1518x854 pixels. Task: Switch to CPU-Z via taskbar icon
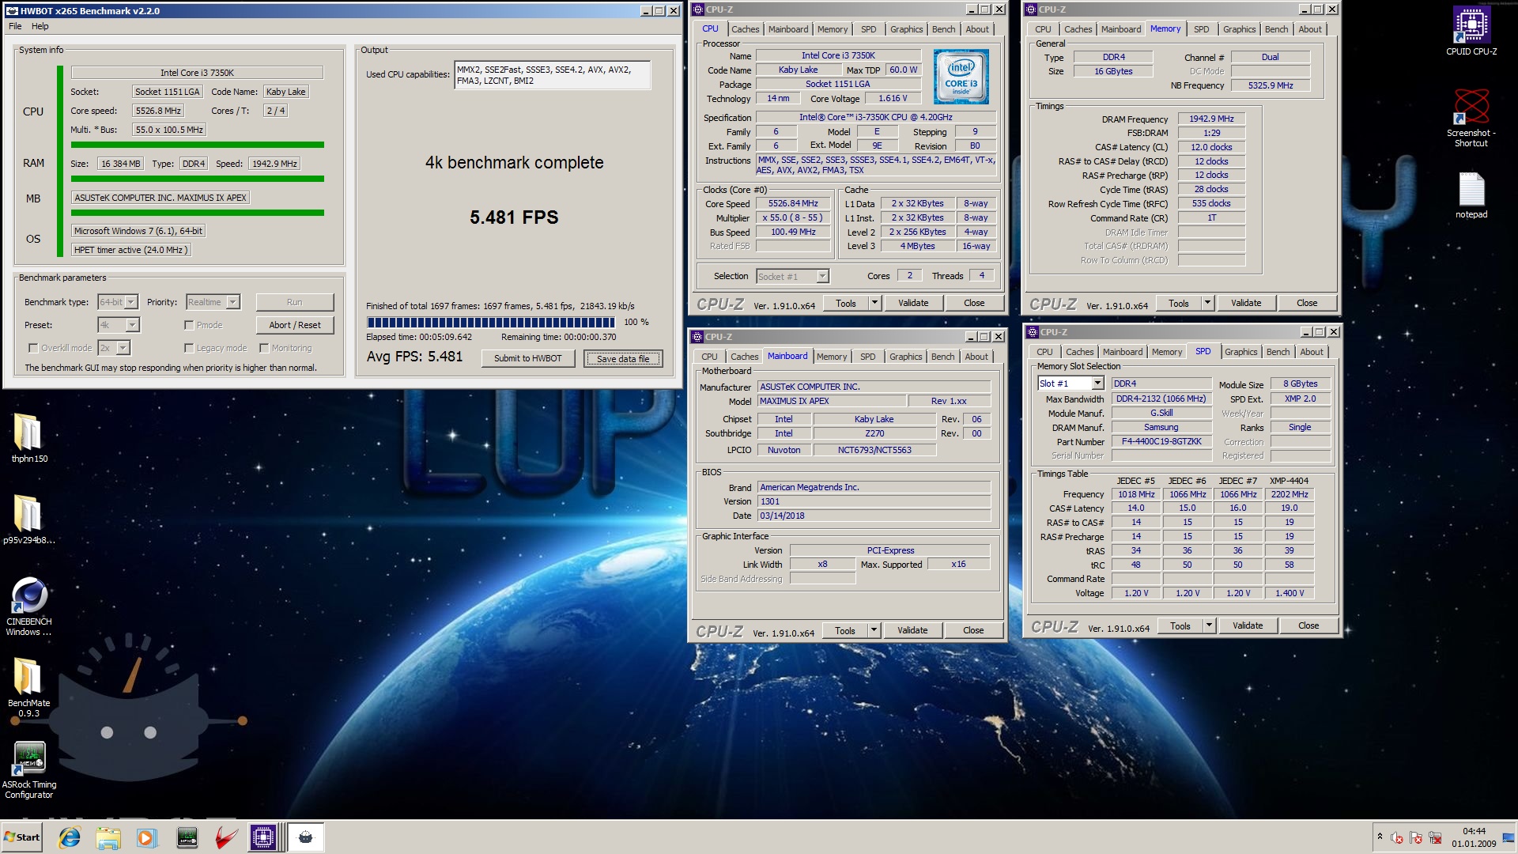(263, 837)
